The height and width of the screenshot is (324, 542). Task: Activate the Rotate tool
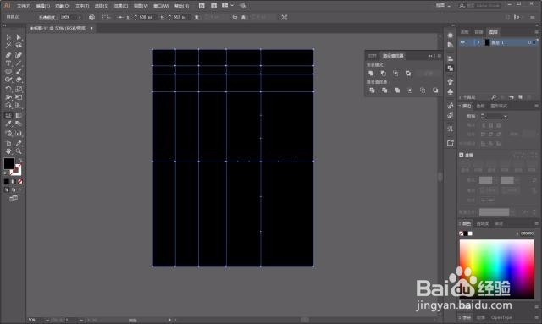(x=8, y=89)
